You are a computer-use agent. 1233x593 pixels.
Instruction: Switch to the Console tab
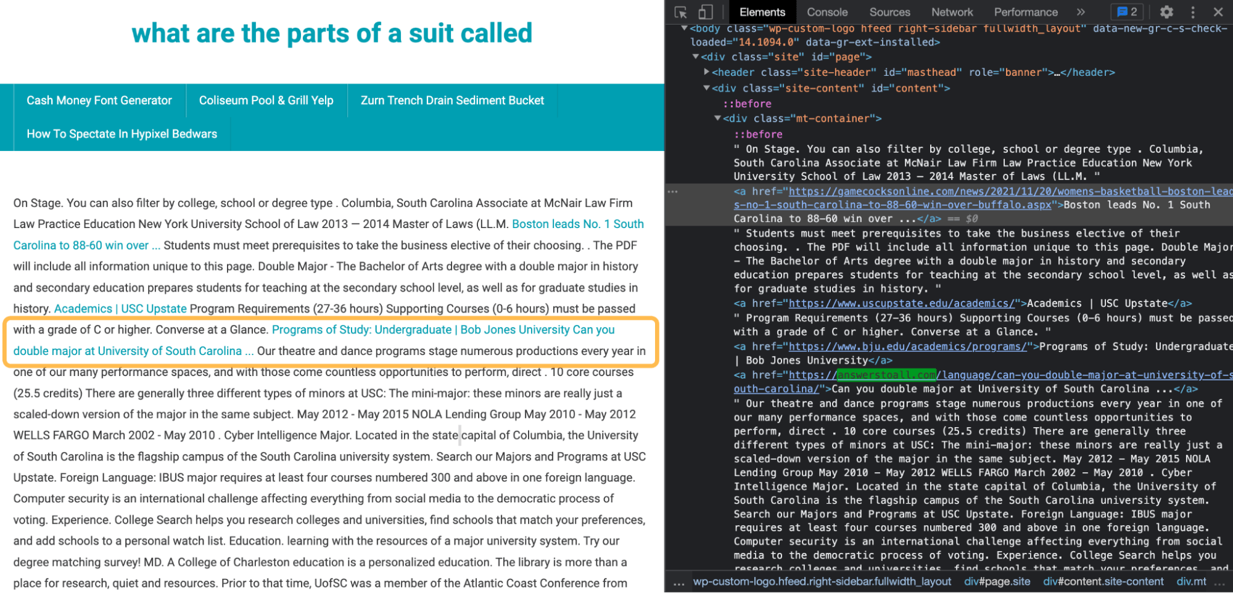coord(827,12)
